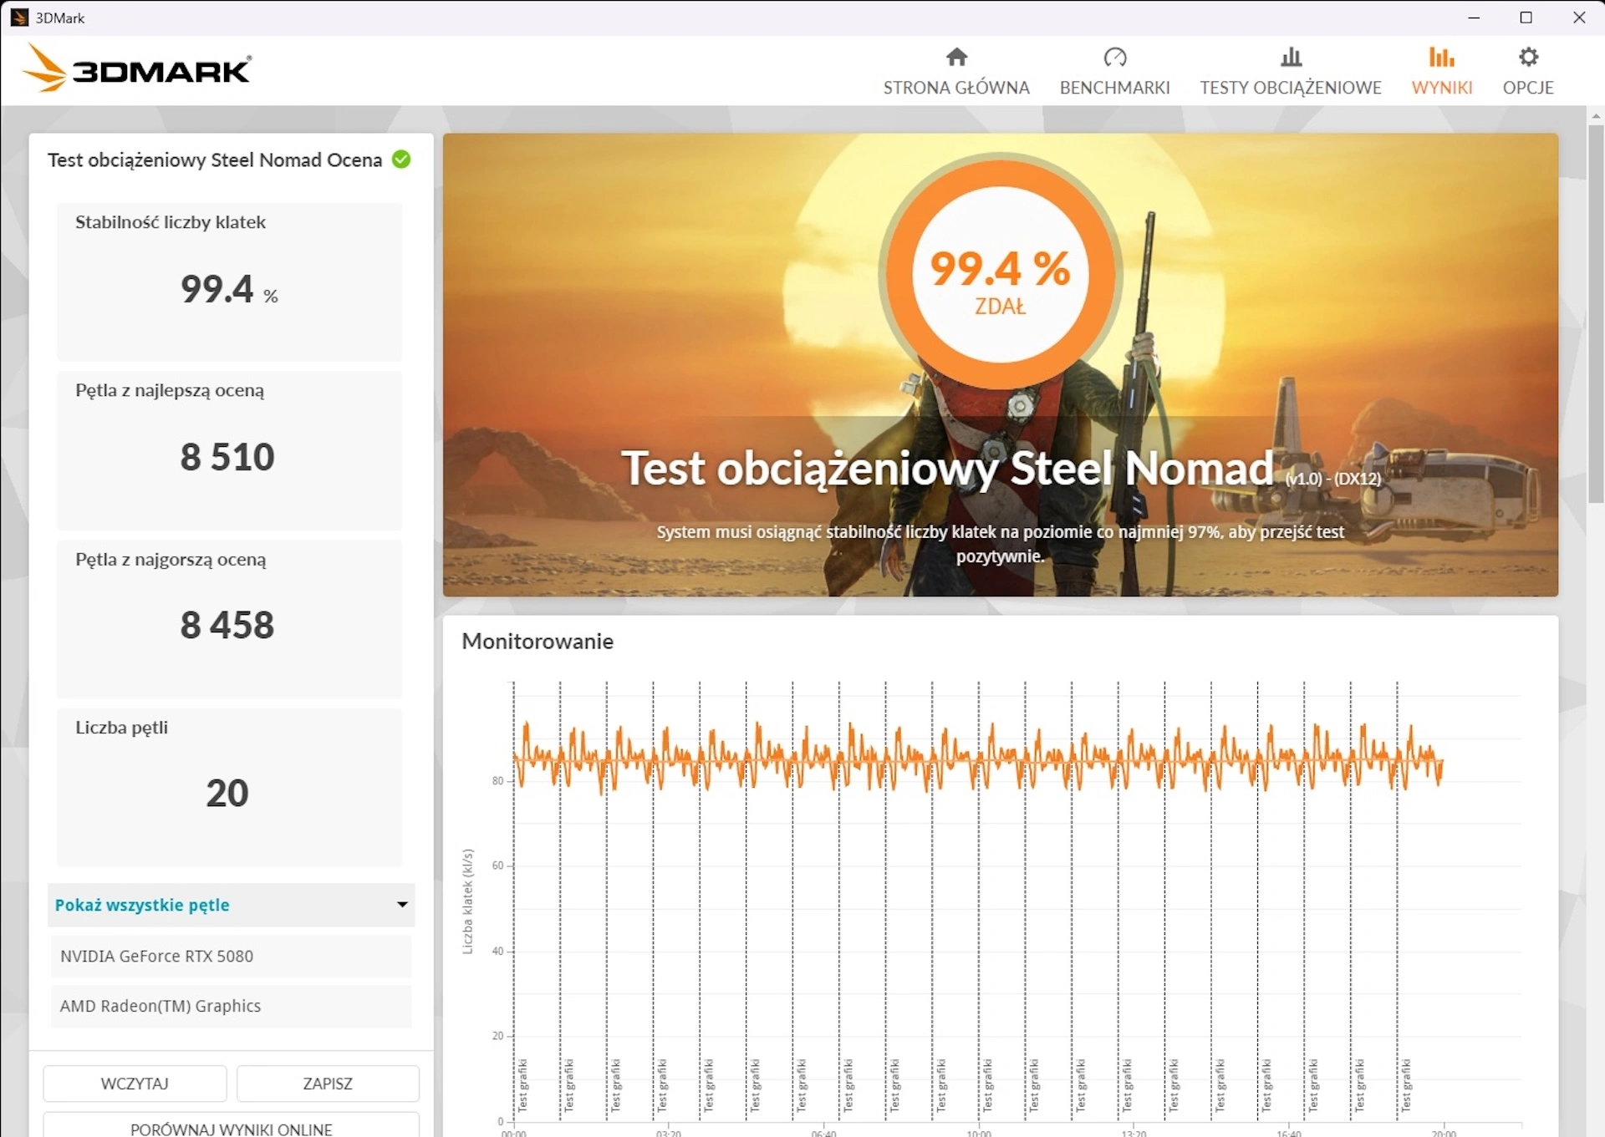Click the orange Wyniki results icon
Screen dimensions: 1605x1137
click(1441, 57)
